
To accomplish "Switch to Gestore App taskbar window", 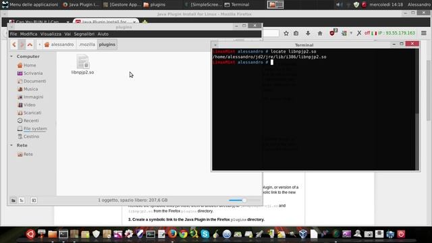I will coord(122,5).
